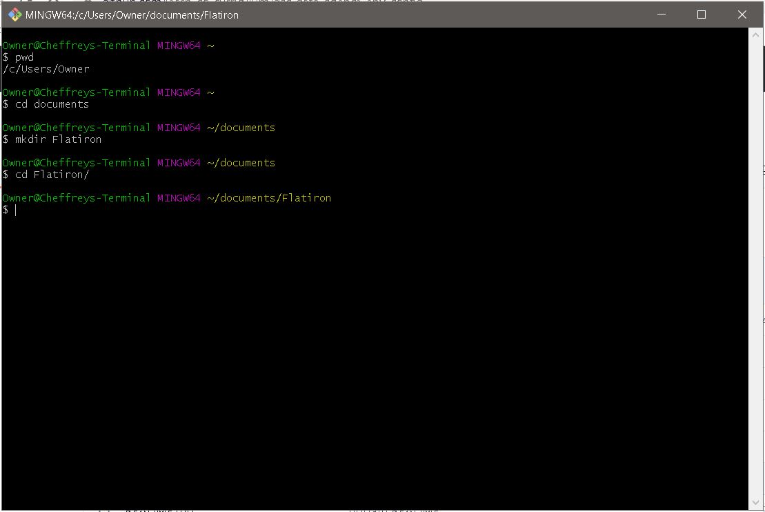The width and height of the screenshot is (765, 512).
Task: Click the Git Bash icon in title bar
Action: coord(14,14)
